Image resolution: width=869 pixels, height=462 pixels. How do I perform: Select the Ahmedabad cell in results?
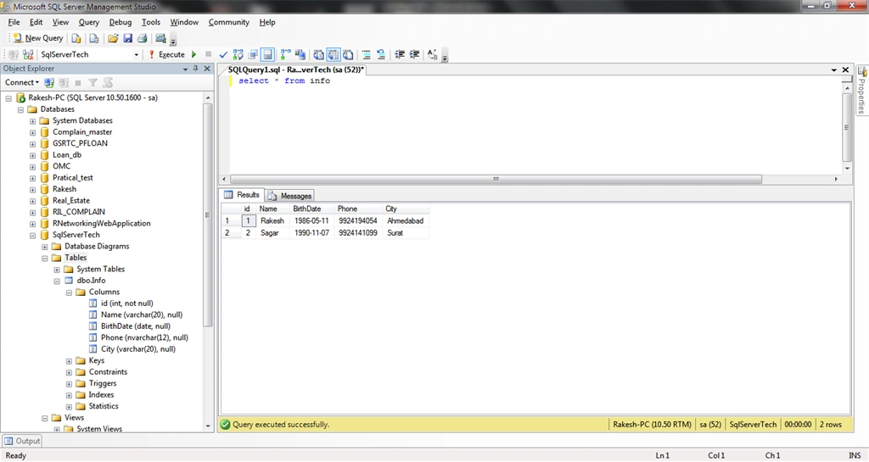(406, 220)
